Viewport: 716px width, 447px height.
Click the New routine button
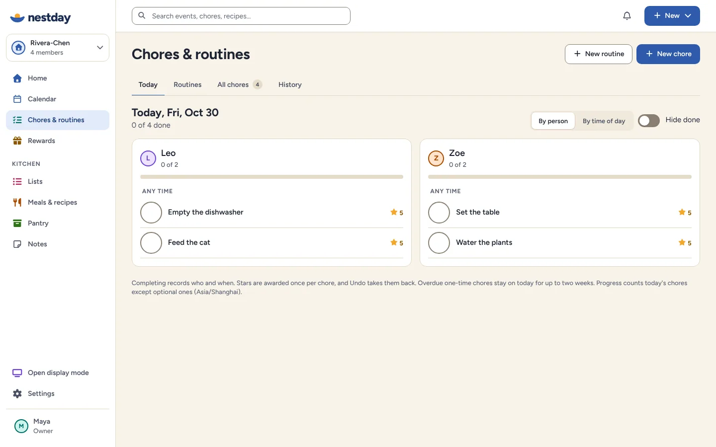point(599,54)
